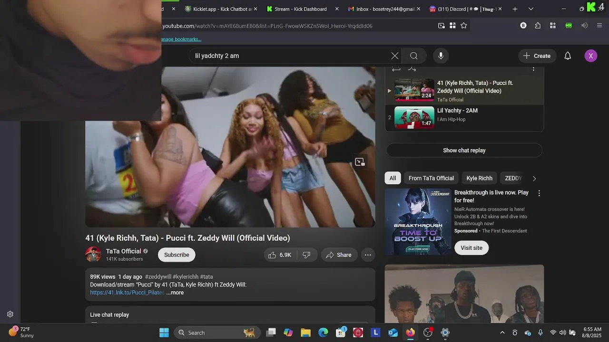
Task: Open weather widget showing 72°F
Action: 21,332
